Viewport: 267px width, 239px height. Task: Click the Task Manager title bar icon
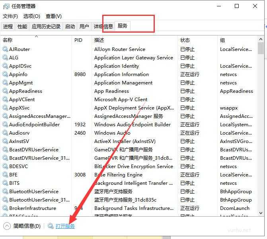pos(6,6)
